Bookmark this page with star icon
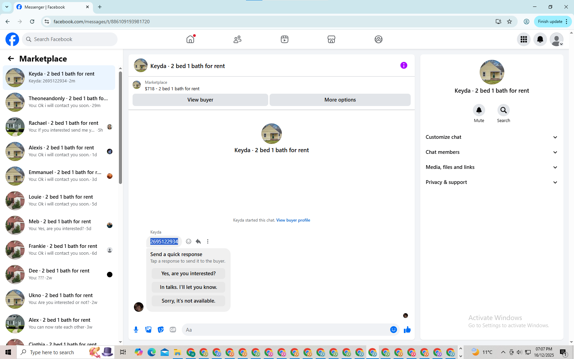Viewport: 574px width, 359px height. 509,22
